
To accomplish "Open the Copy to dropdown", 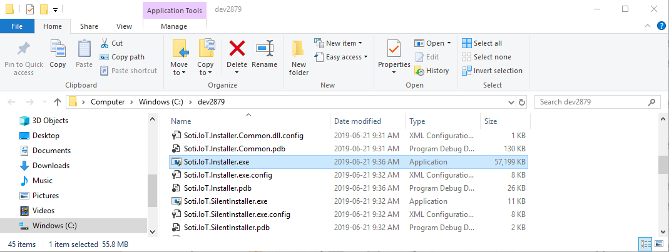I will point(205,68).
